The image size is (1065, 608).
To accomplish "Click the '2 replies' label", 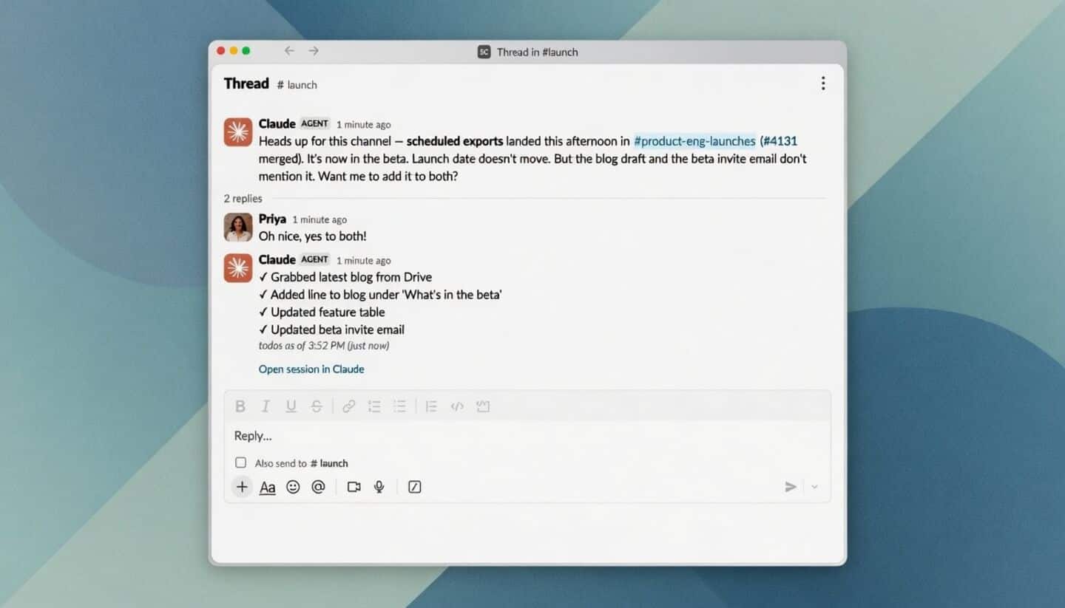I will tap(243, 198).
